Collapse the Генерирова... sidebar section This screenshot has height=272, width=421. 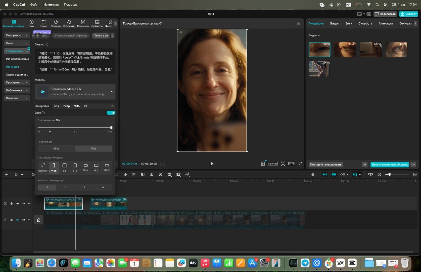point(17,51)
